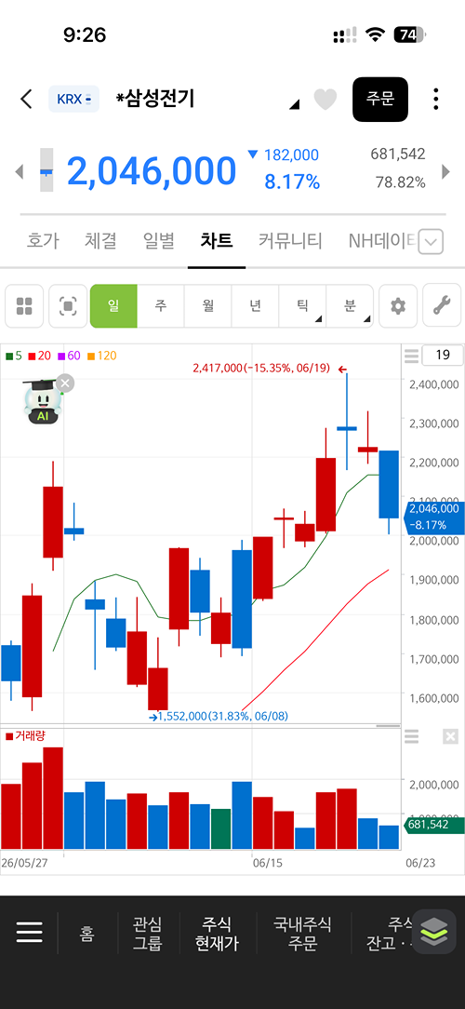
Task: Tap the Wi-Fi icon in status bar
Action: click(x=374, y=34)
